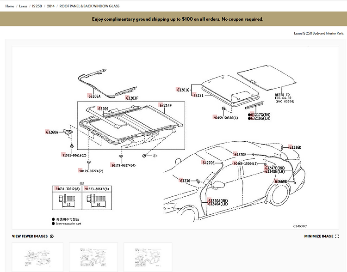Open the second diagram thumbnail
Screen dimensions: 347x272
tap(93, 257)
